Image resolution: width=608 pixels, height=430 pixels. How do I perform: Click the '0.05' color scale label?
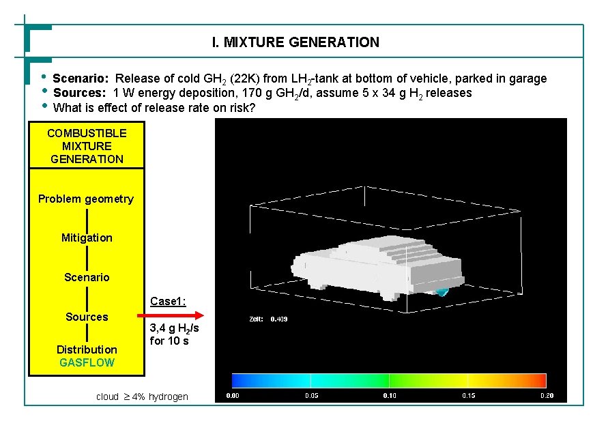[311, 396]
